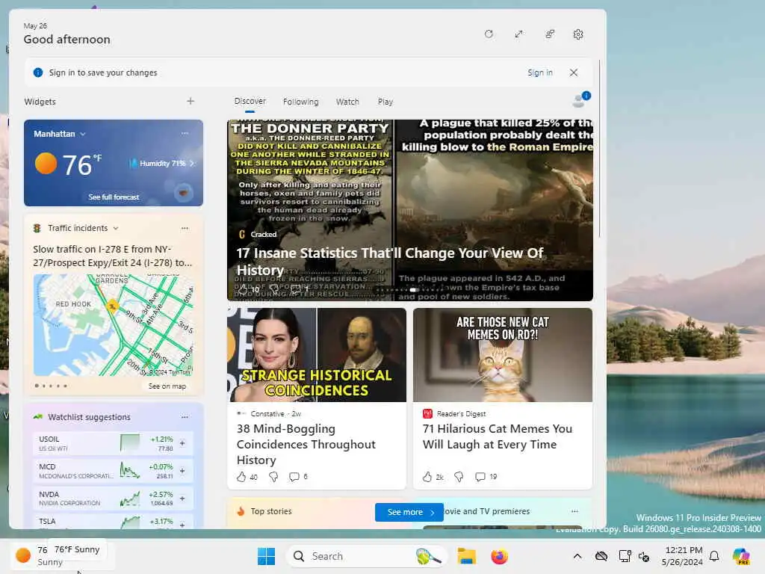Switch to the Following tab
The image size is (765, 574).
pyautogui.click(x=300, y=102)
